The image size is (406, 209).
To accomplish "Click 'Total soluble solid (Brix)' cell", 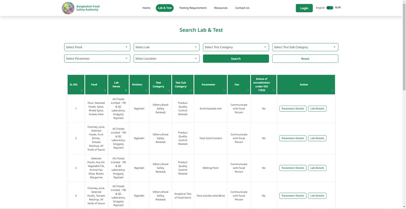I will pyautogui.click(x=211, y=196).
